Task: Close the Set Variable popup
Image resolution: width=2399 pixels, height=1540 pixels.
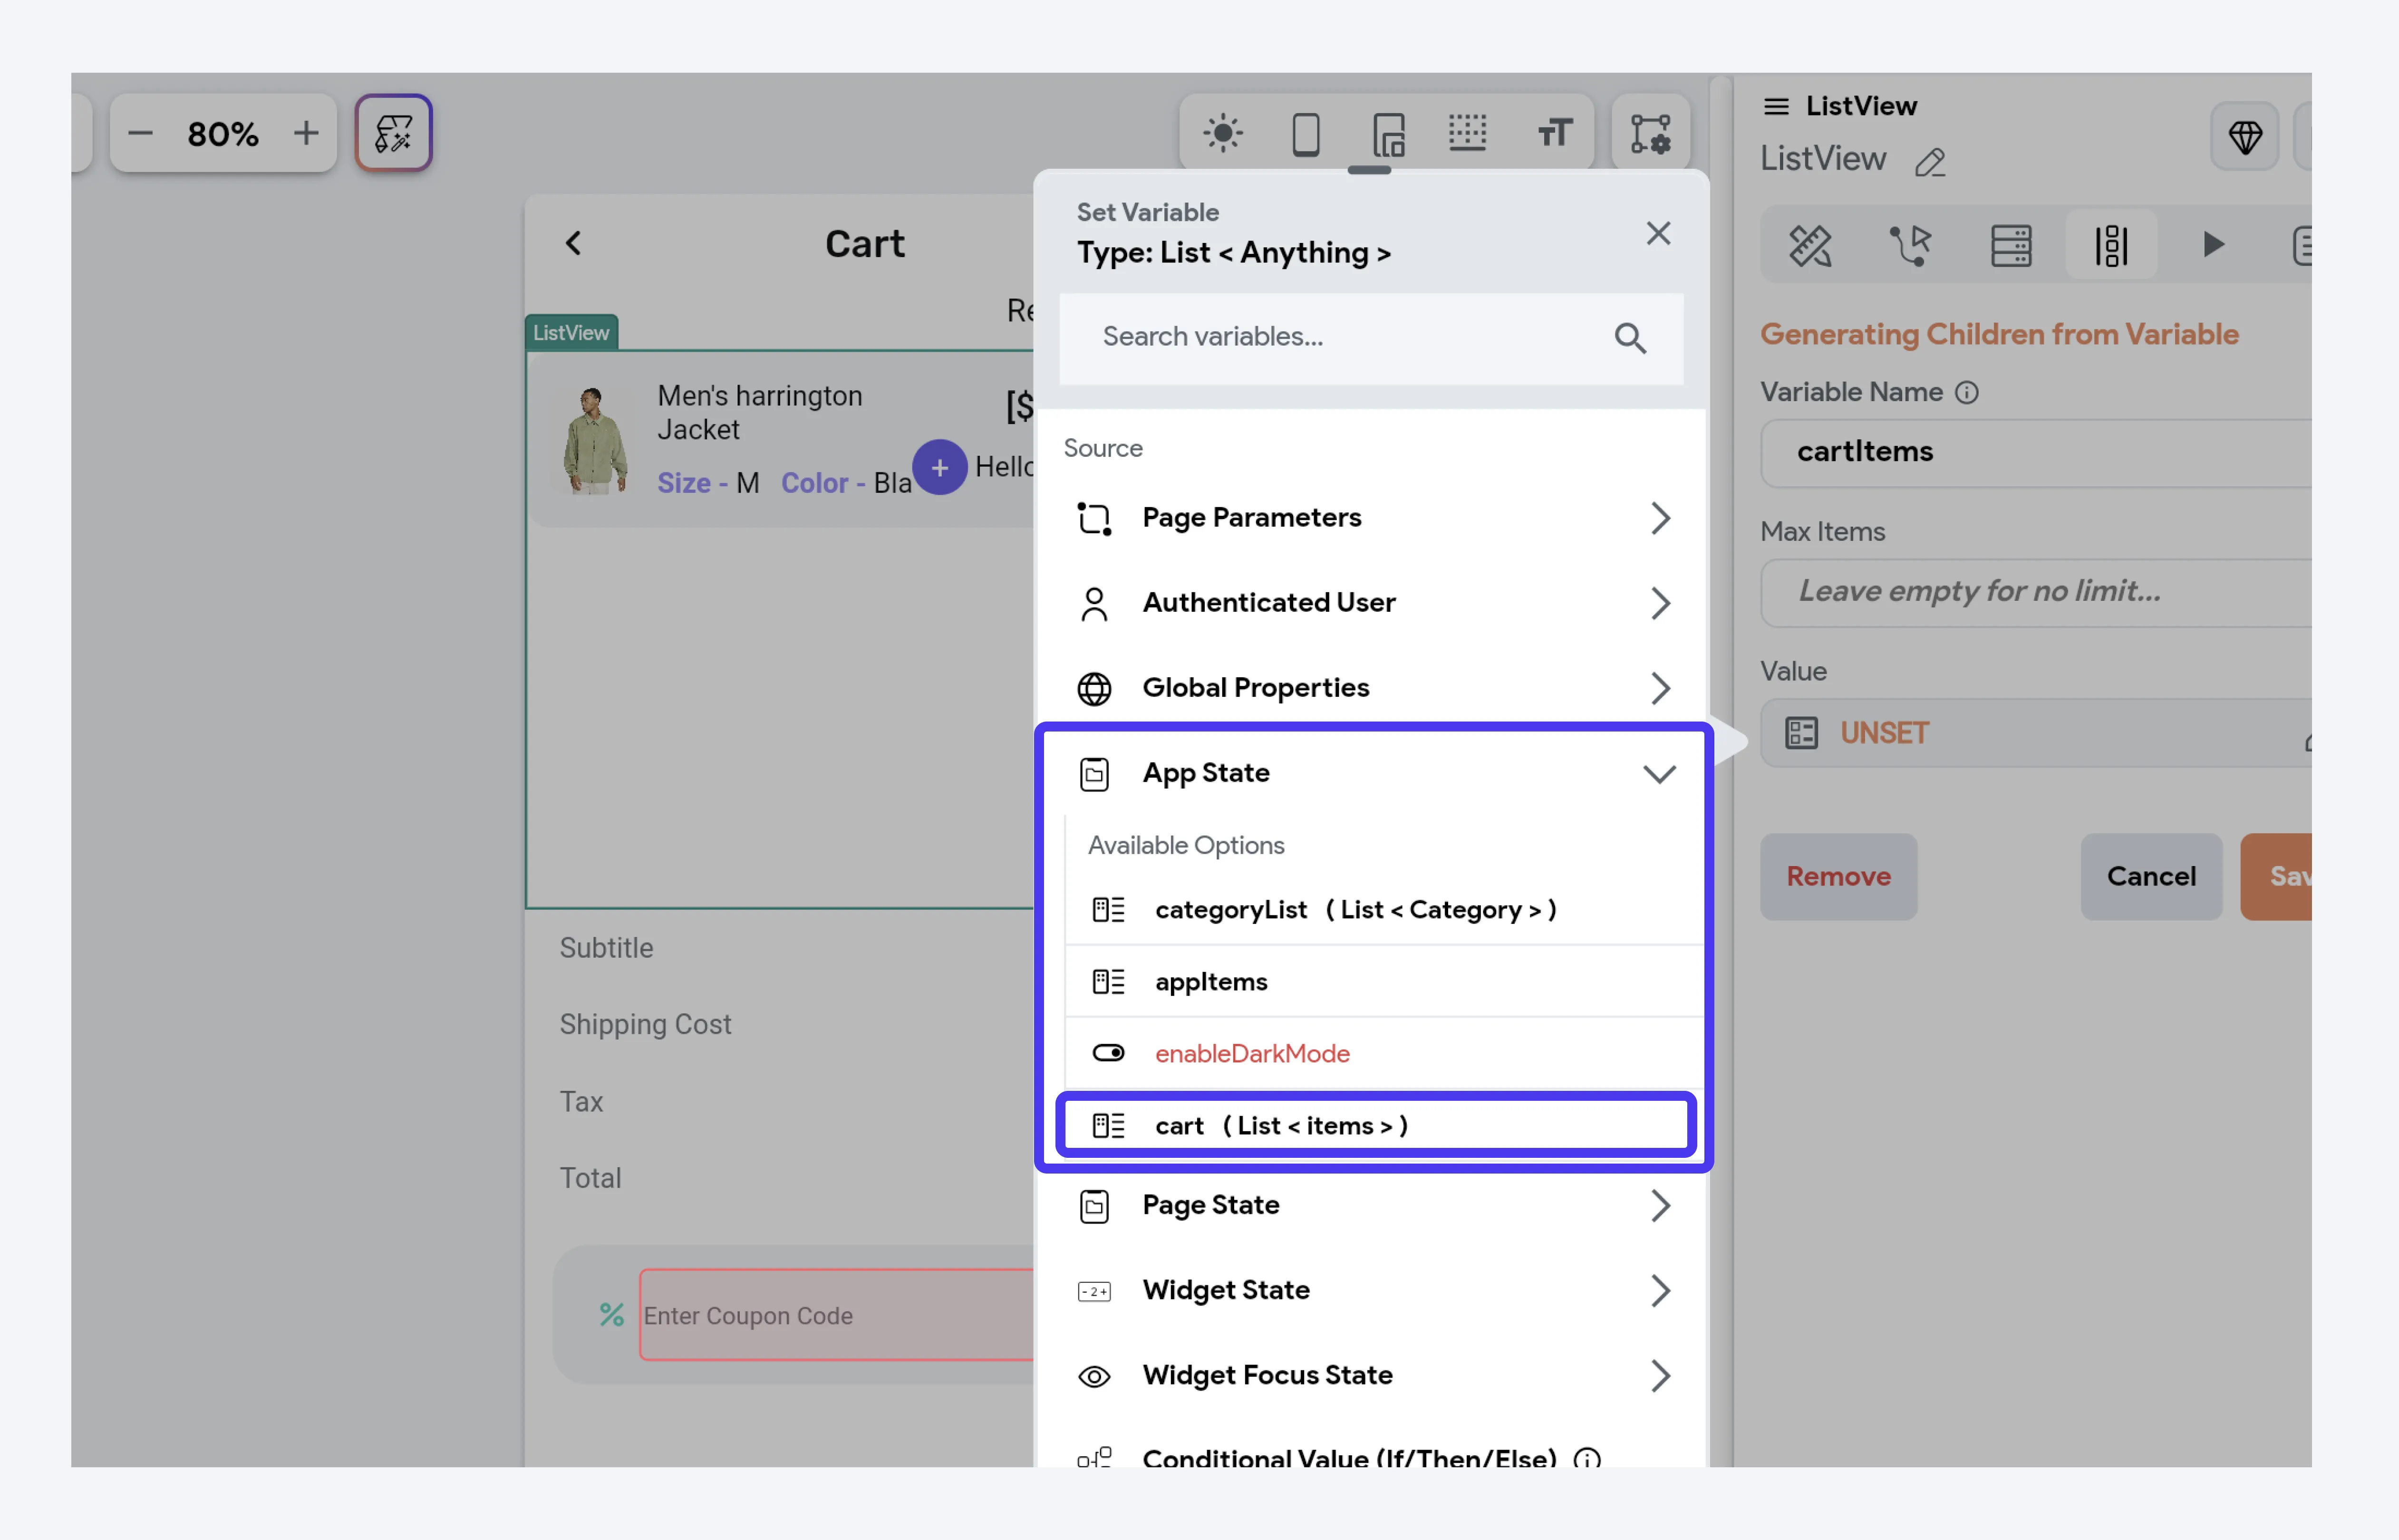Action: tap(1658, 233)
